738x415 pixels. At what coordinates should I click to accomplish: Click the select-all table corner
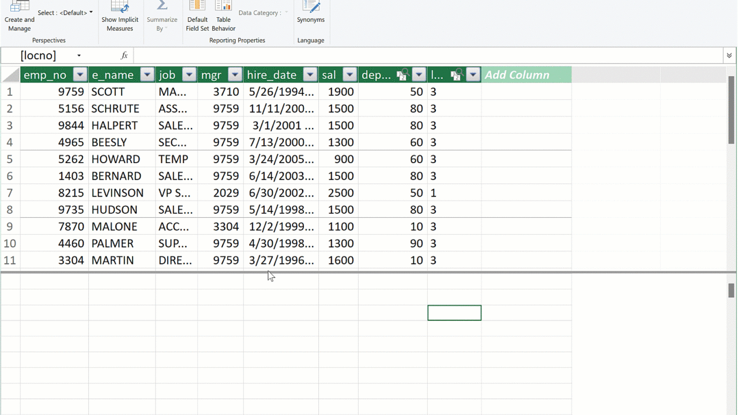(x=10, y=75)
